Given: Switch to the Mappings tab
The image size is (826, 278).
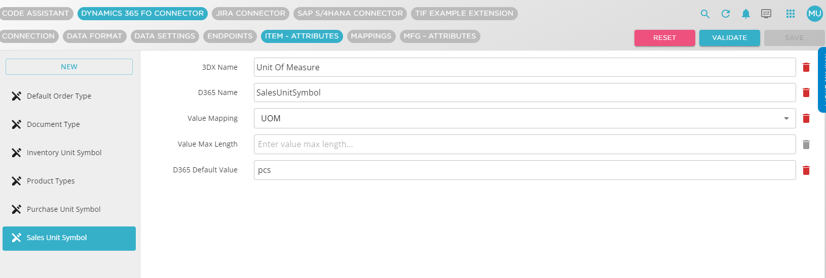Looking at the screenshot, I should pyautogui.click(x=371, y=36).
